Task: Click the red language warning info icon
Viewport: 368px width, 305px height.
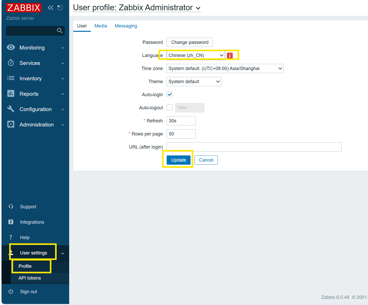Action: point(230,55)
